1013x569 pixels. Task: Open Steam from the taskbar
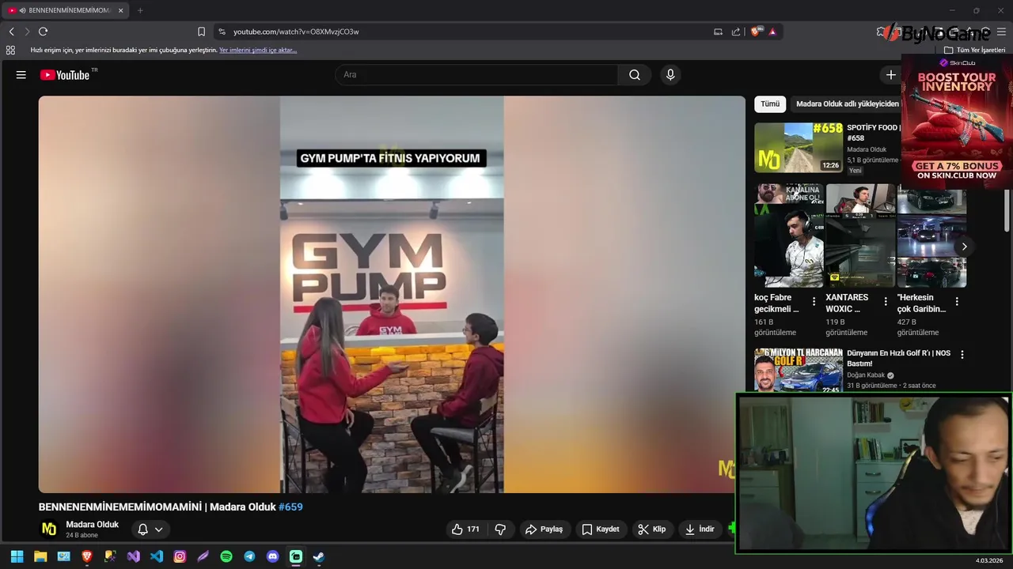pyautogui.click(x=318, y=556)
